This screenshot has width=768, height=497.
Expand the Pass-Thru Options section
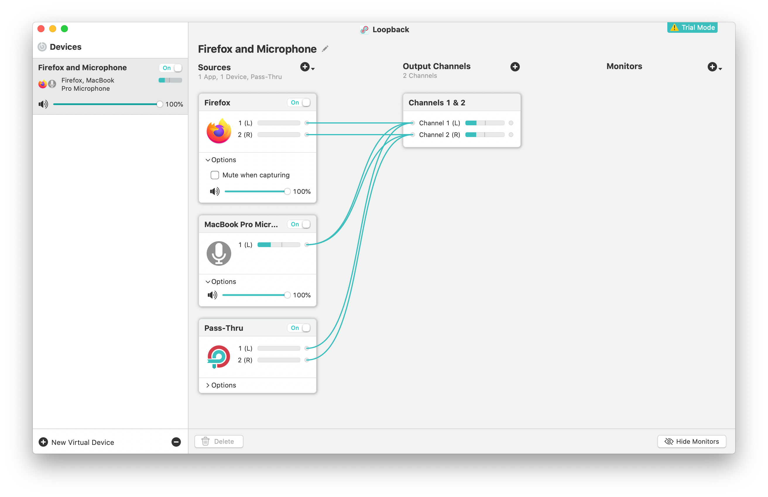221,385
